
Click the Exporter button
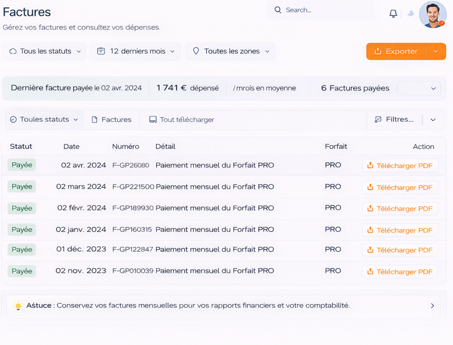(x=396, y=51)
